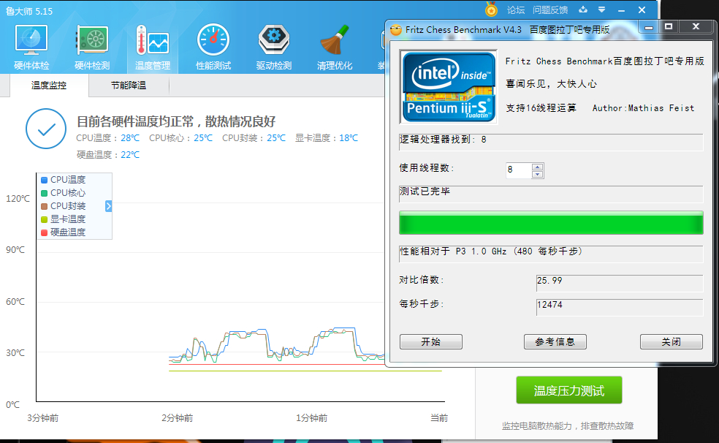Close Fritz Chess Benchmark via title bar X
Image resolution: width=719 pixels, height=443 pixels.
pos(696,27)
